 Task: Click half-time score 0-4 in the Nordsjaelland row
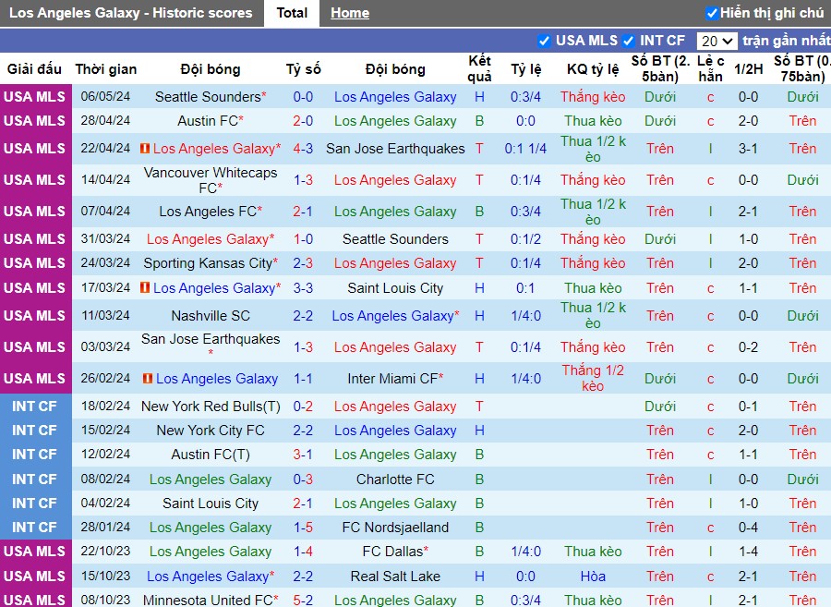pos(748,528)
